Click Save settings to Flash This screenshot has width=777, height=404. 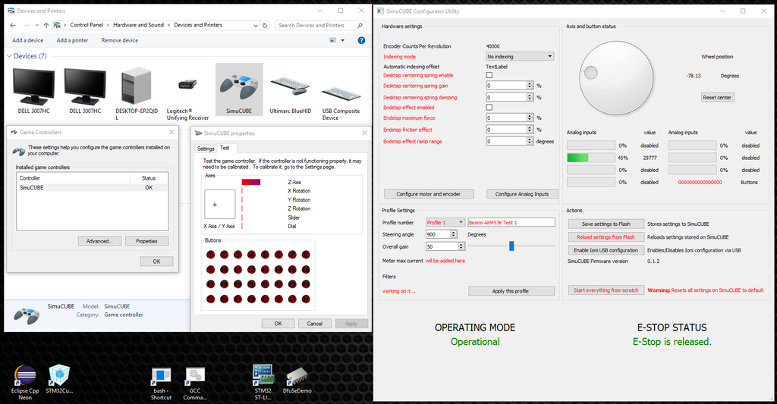[x=606, y=224]
